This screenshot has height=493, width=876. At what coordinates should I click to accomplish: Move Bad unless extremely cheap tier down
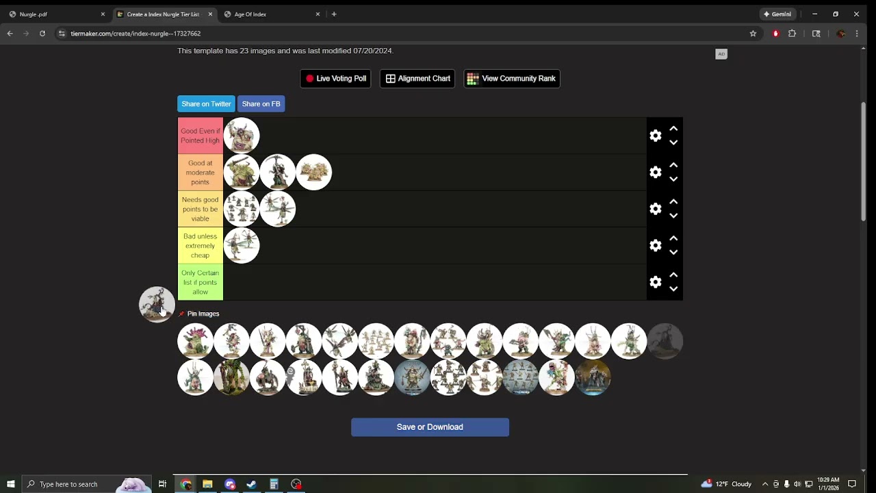point(673,252)
